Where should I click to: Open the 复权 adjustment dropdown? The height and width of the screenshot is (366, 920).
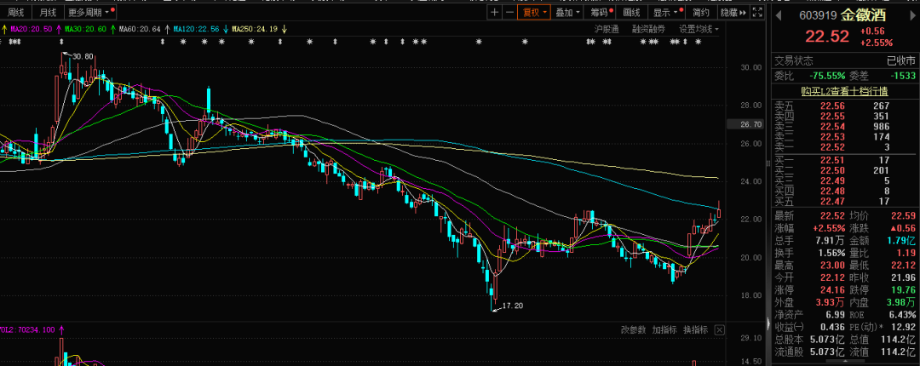[x=533, y=12]
